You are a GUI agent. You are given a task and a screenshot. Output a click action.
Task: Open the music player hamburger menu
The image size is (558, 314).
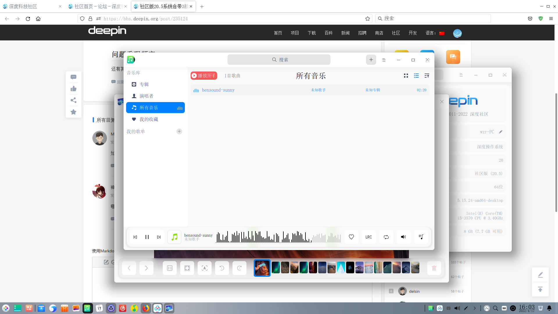[384, 60]
